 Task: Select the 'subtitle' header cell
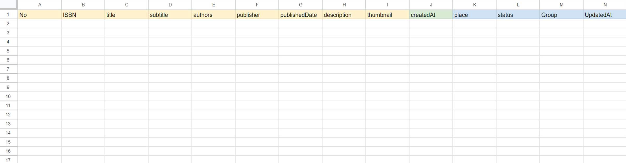coord(170,15)
